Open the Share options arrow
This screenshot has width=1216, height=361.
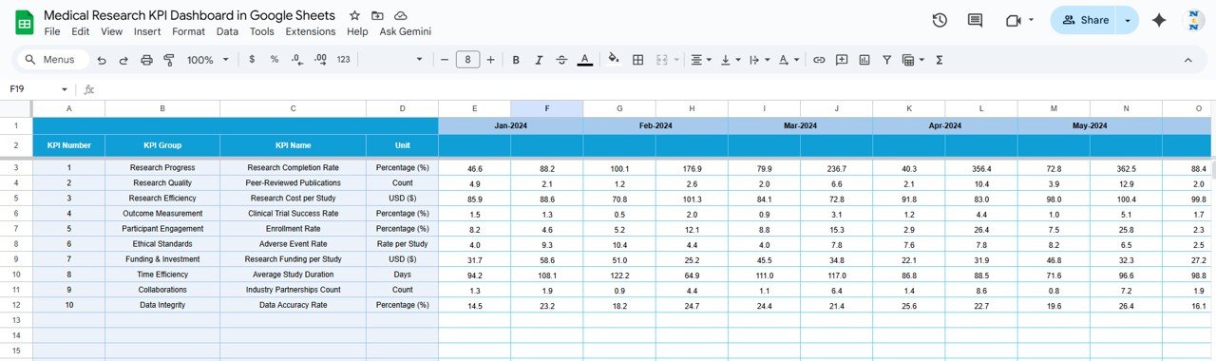(x=1128, y=20)
